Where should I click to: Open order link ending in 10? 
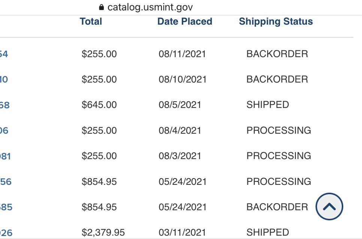4,80
